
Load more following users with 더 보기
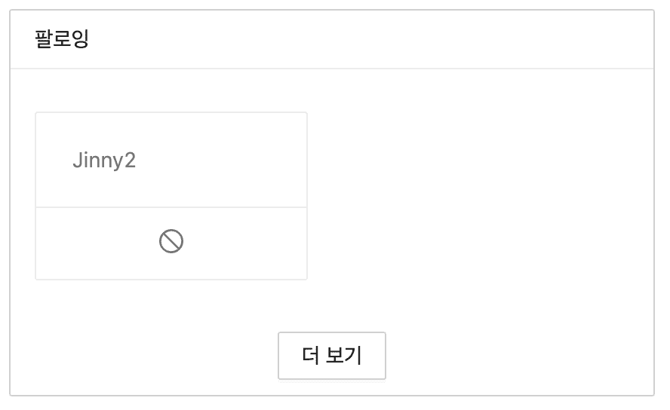click(332, 355)
